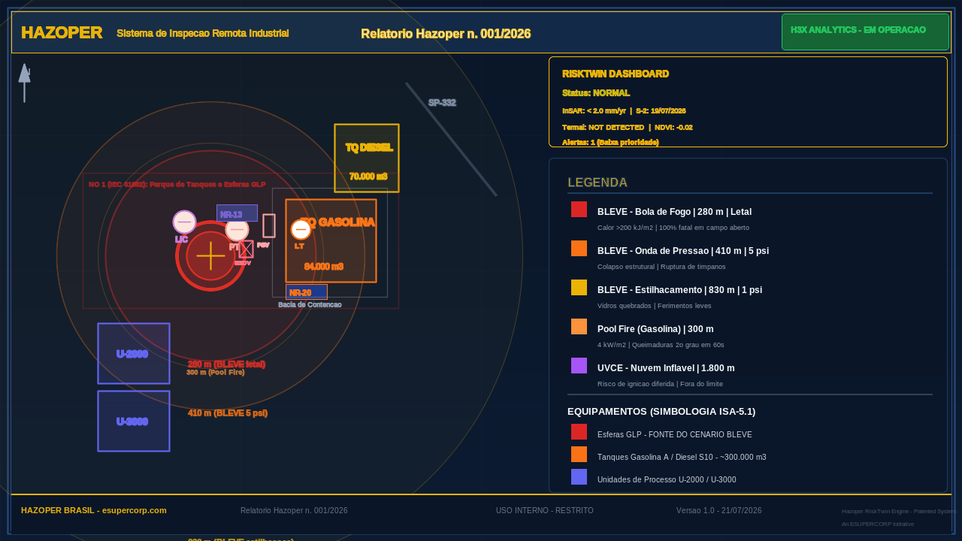962x541 pixels.
Task: Click the ESDV shutdown valve symbol
Action: tap(246, 249)
